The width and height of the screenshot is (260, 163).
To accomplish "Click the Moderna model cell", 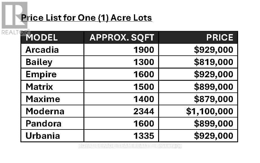I will (45, 111).
